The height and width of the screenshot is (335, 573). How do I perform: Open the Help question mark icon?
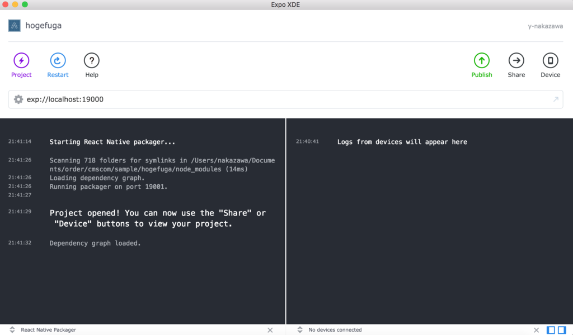(x=92, y=60)
